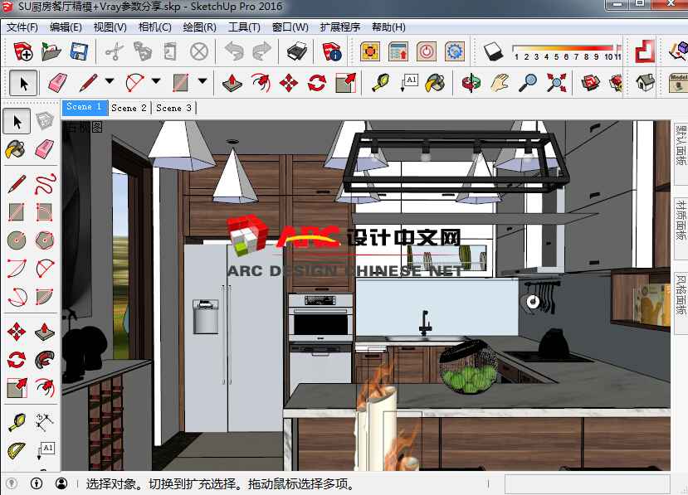Open the 视图(V) menu
This screenshot has height=495, width=688.
[110, 27]
